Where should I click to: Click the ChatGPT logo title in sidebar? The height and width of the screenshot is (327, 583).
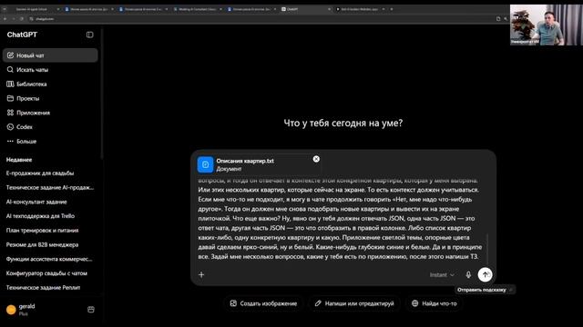(x=22, y=35)
